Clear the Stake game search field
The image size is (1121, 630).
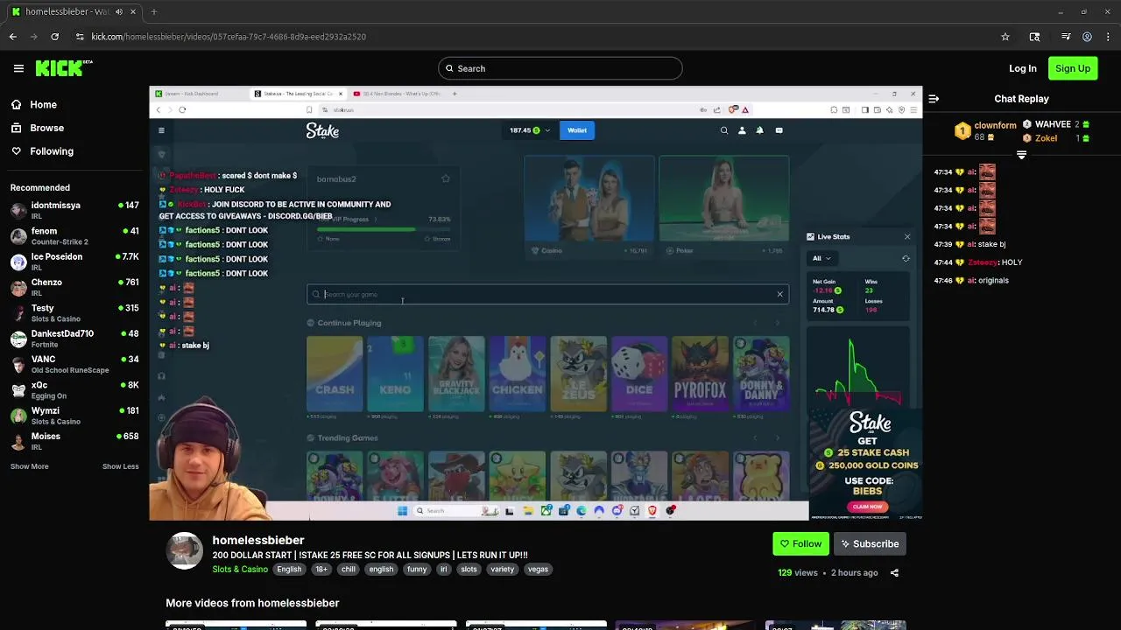tap(779, 294)
